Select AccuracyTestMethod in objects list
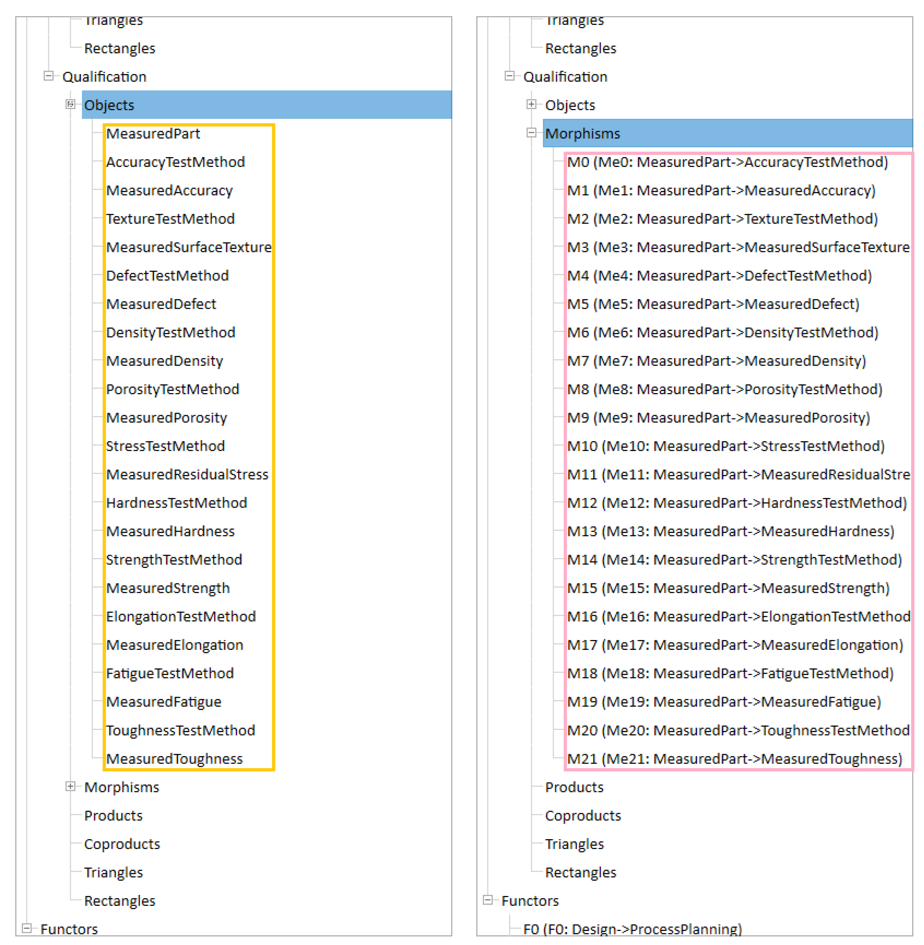 coord(175,162)
